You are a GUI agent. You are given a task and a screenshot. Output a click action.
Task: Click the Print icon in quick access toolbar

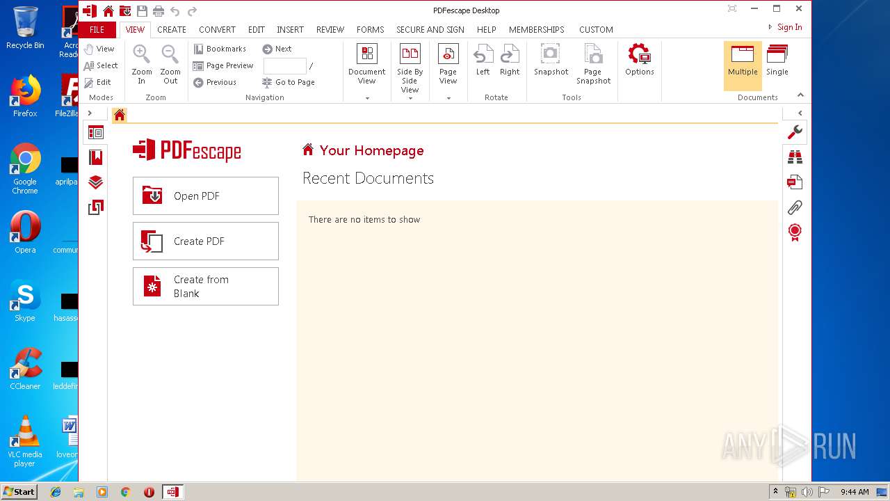coord(159,10)
